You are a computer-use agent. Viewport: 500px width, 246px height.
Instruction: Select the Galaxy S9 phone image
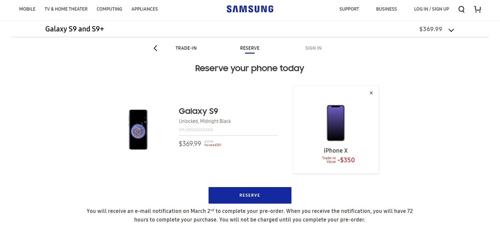[x=138, y=129]
